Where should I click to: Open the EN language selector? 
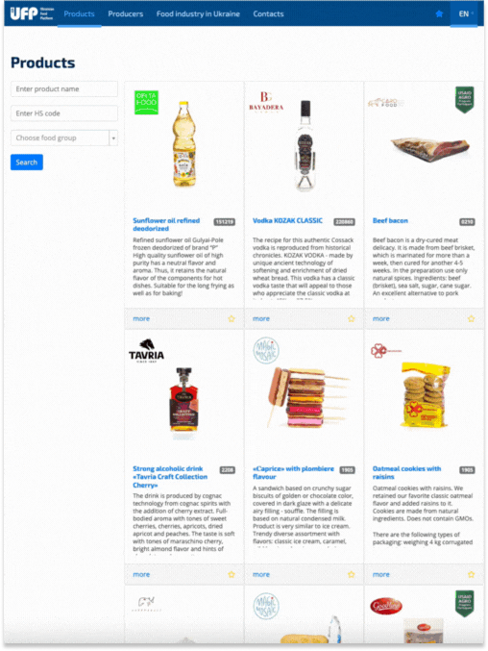click(x=464, y=13)
